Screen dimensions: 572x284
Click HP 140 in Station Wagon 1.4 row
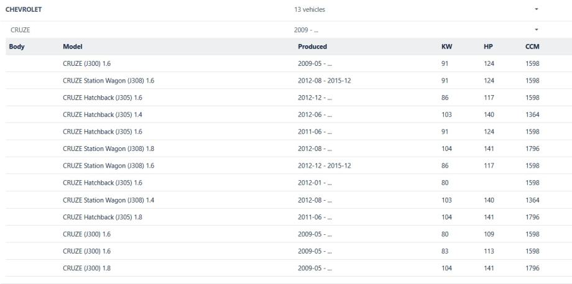click(x=489, y=200)
